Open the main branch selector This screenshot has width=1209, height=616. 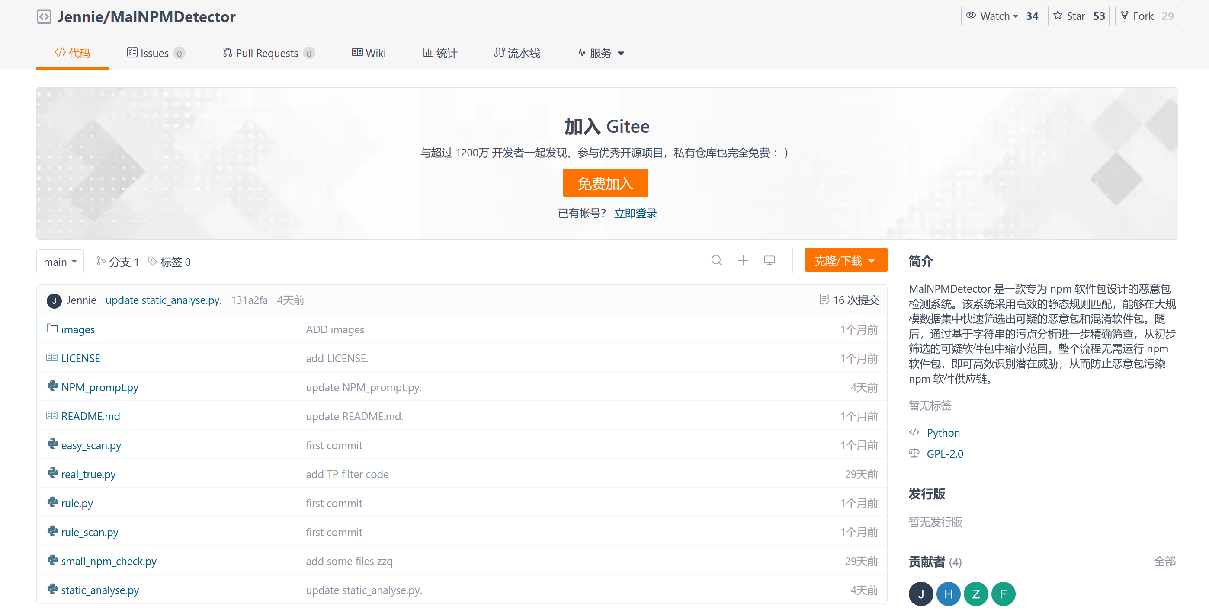(x=60, y=262)
